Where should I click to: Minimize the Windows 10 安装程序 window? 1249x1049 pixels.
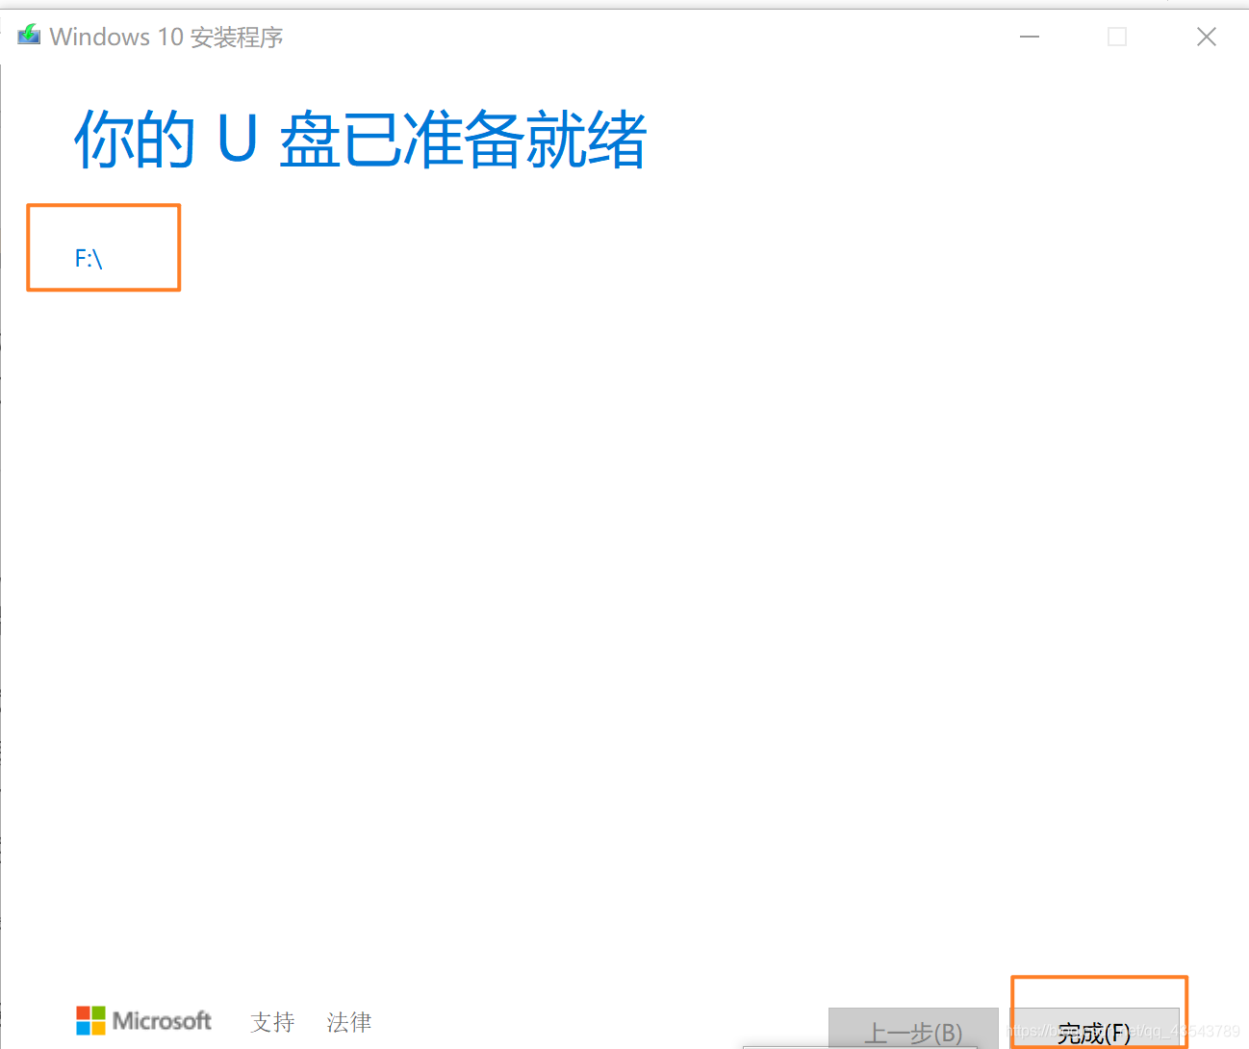coord(1030,37)
